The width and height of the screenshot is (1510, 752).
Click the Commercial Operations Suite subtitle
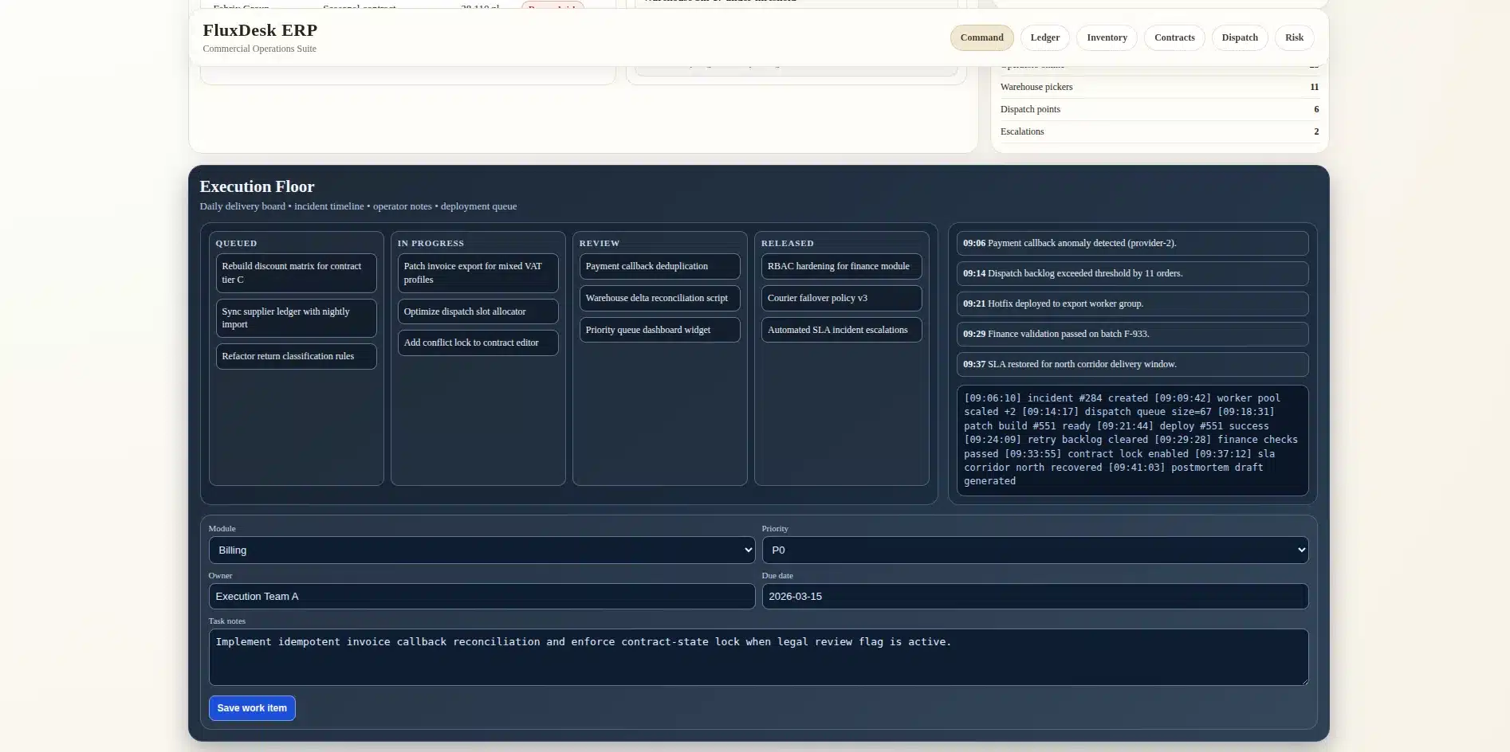click(x=259, y=49)
